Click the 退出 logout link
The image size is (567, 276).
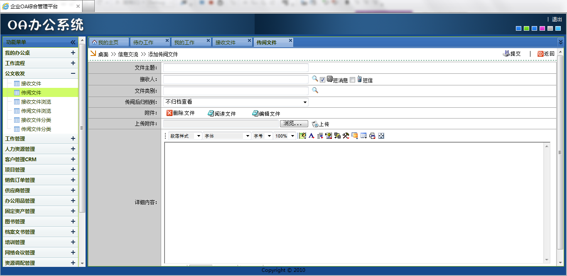pyautogui.click(x=557, y=19)
